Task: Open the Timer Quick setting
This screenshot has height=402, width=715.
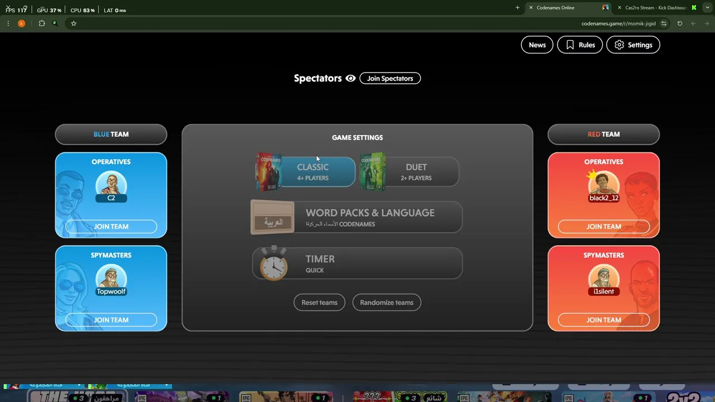Action: [x=357, y=264]
